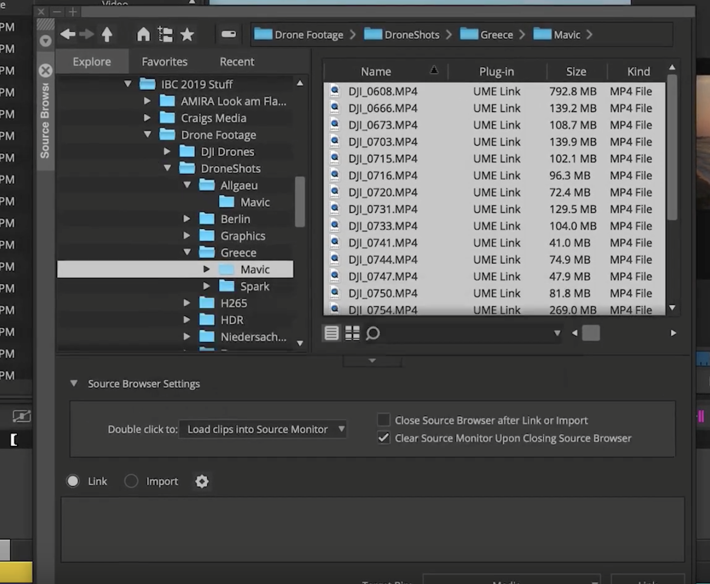Switch file list to thumbnail grid view
Image resolution: width=710 pixels, height=584 pixels.
coord(352,333)
